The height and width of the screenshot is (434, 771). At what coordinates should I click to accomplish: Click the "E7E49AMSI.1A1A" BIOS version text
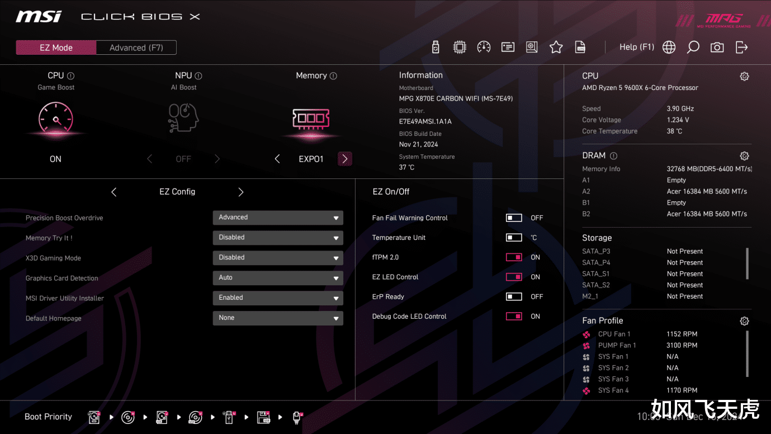point(425,121)
